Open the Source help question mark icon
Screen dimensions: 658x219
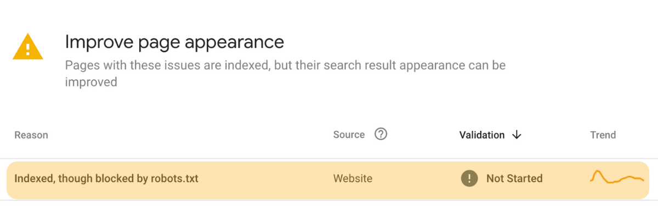click(381, 134)
